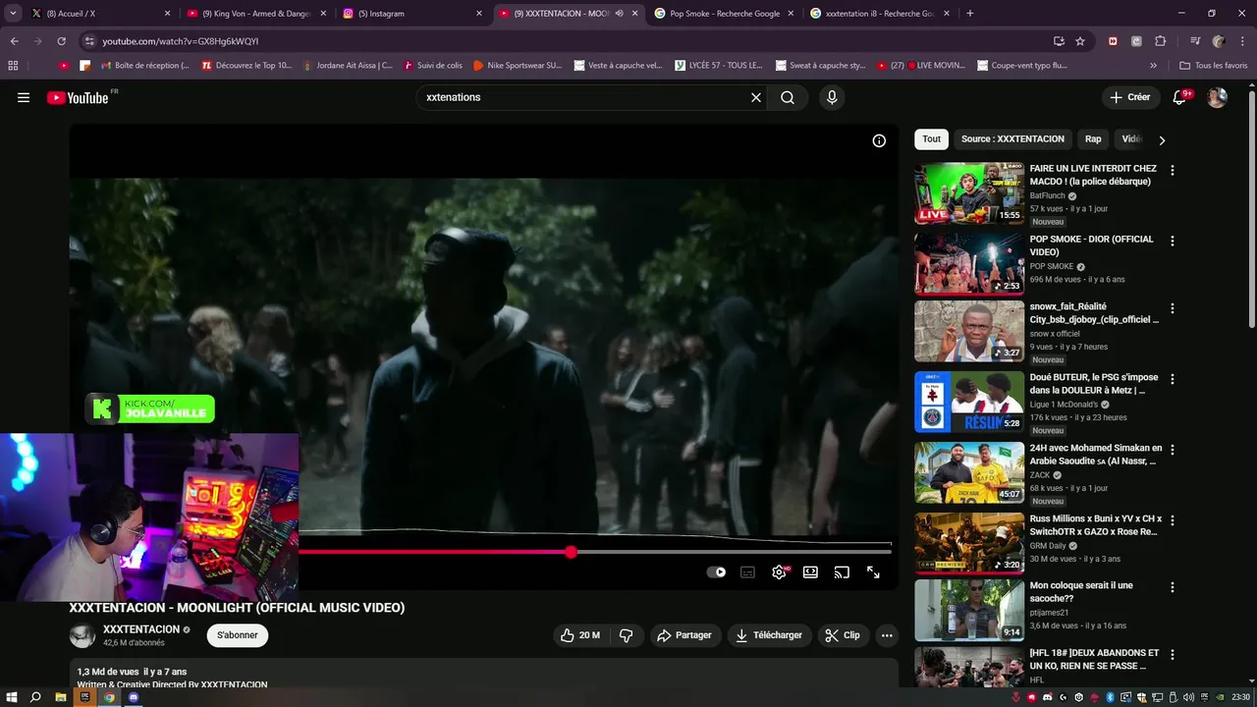
Task: Open Windows Start menu
Action: 12,697
